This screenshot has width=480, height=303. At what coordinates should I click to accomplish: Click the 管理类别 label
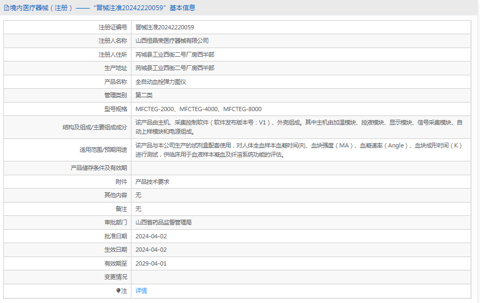[x=115, y=95]
